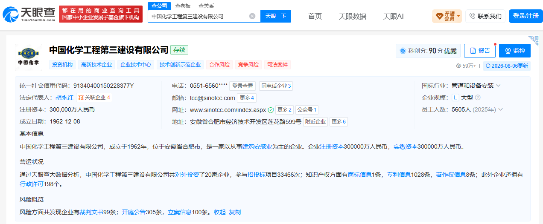
Task: Click the phone icon in 联系我们
Action: [x=473, y=16]
